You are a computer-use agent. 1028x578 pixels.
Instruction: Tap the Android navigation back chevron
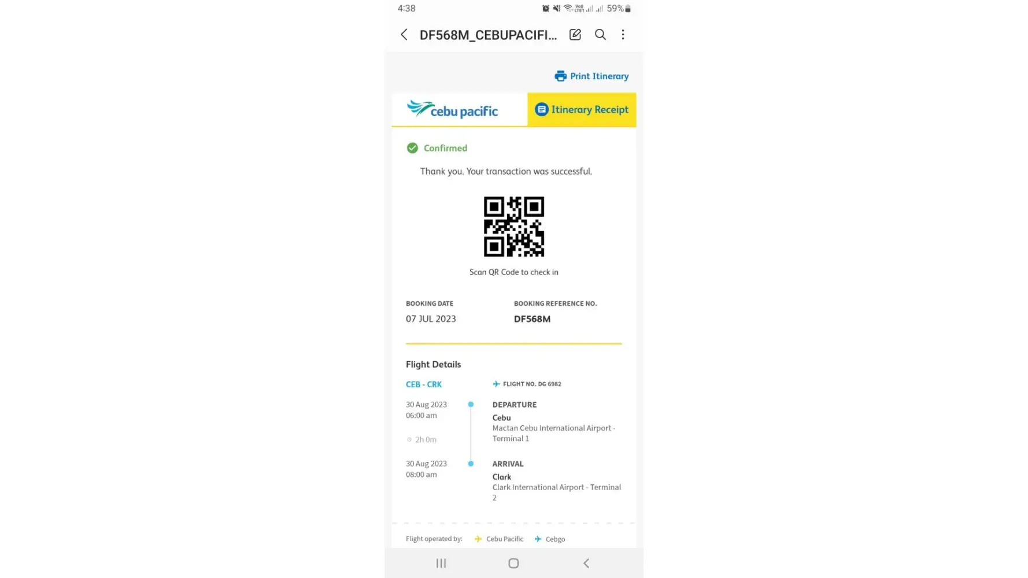point(586,563)
